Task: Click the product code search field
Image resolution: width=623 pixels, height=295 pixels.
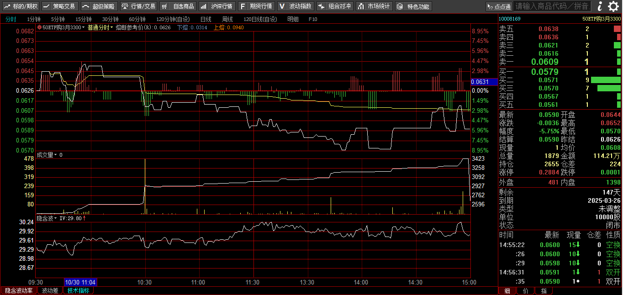Action: [x=552, y=6]
